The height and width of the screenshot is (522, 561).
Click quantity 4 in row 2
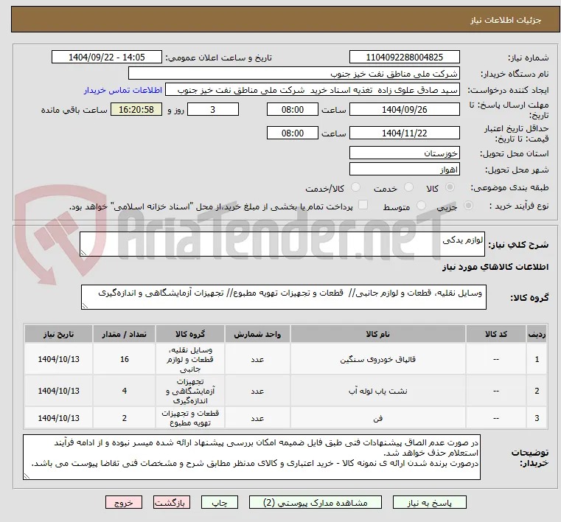[x=124, y=391]
